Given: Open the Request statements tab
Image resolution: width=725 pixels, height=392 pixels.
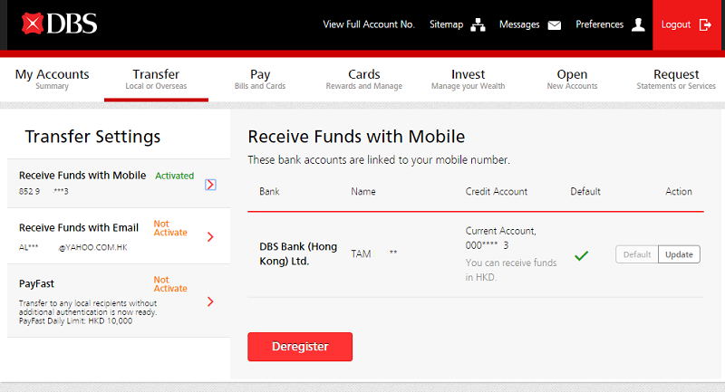Looking at the screenshot, I should 676,80.
